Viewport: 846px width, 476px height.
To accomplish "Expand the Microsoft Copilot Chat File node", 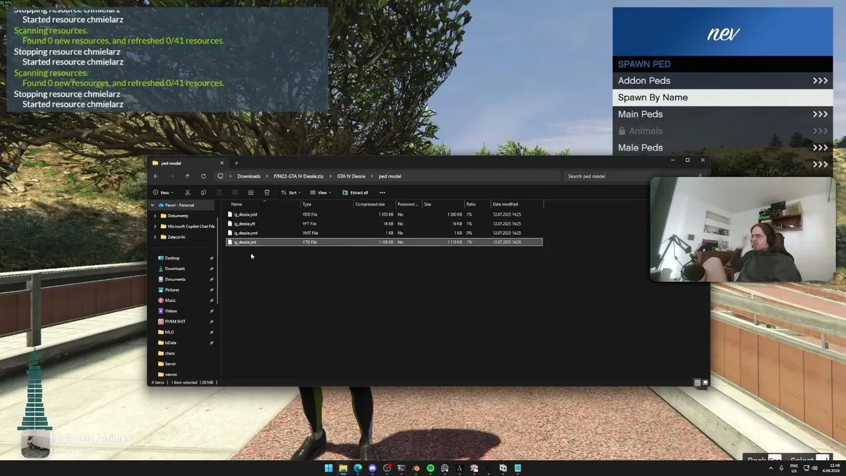I will [x=155, y=227].
